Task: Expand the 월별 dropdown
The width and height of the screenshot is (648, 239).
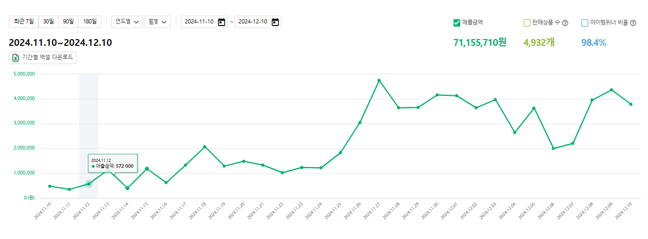Action: pos(158,22)
